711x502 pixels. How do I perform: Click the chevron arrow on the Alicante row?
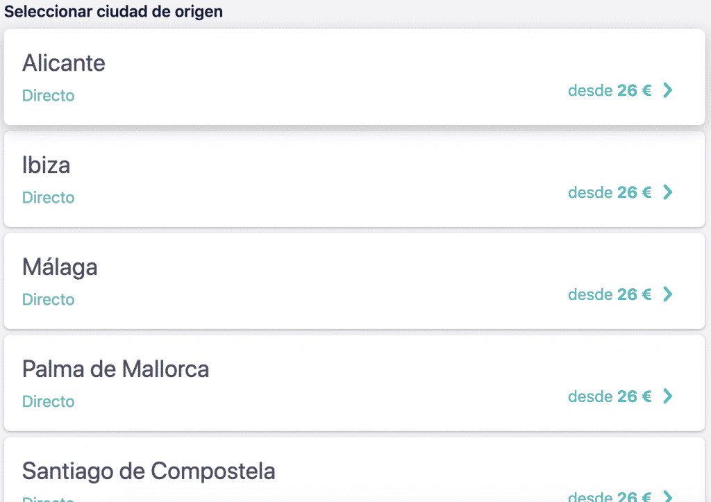point(667,90)
